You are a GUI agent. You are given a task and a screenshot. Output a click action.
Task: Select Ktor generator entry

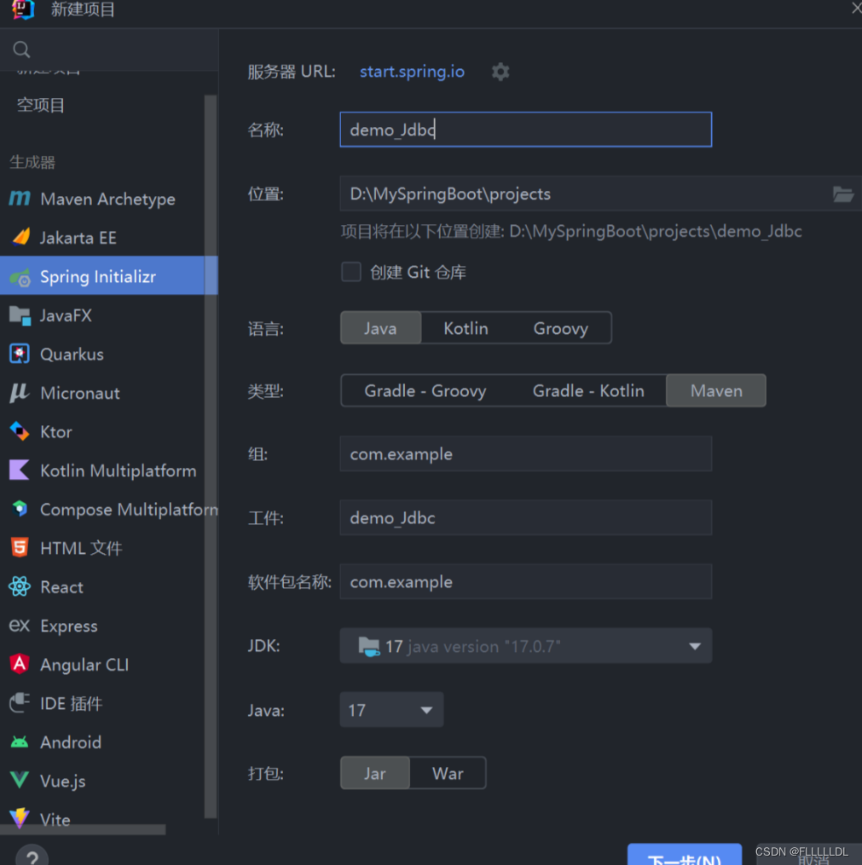[x=56, y=432]
